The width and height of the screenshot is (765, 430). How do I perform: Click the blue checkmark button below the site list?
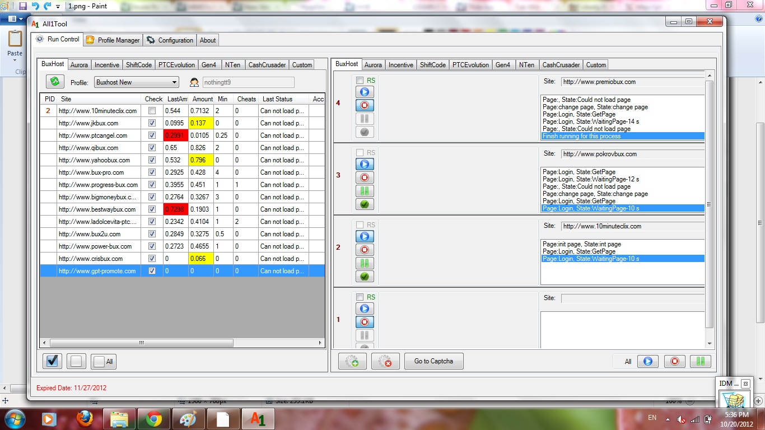click(x=52, y=361)
